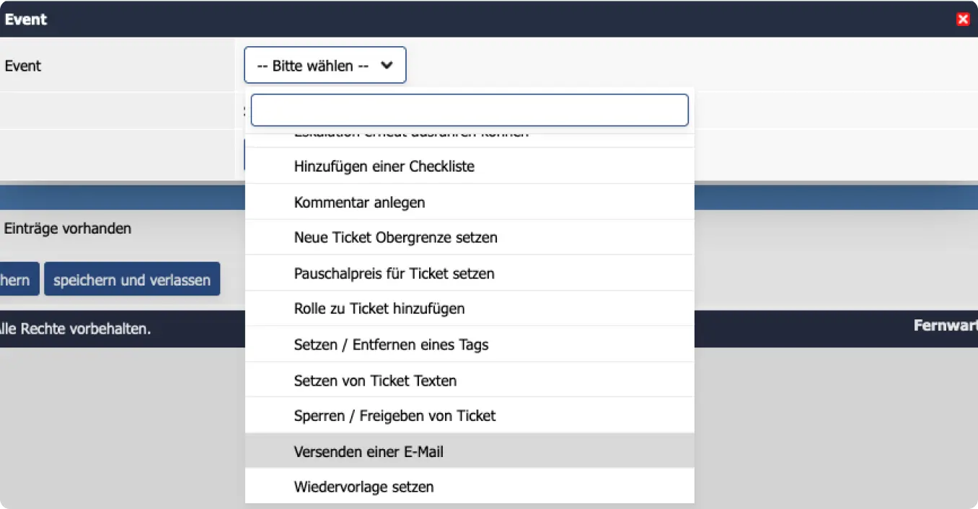Choose 'Wiedervorlage setzen' at list bottom

click(x=470, y=487)
